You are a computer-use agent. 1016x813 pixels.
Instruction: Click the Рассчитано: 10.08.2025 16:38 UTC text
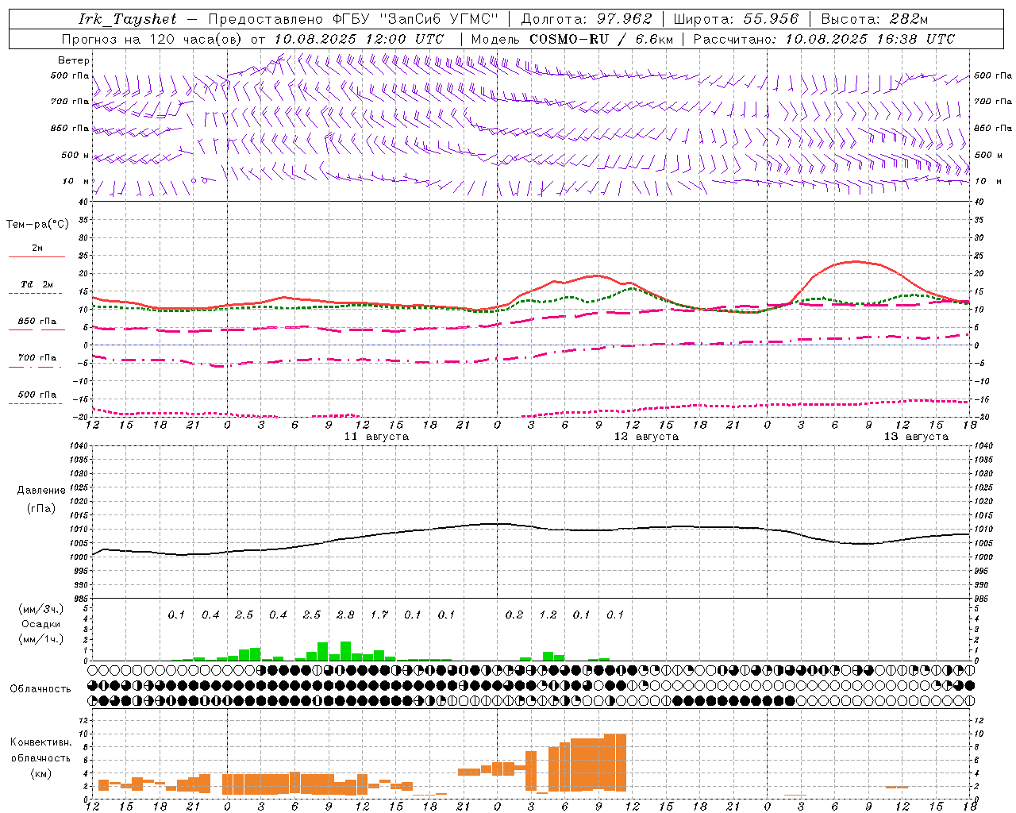824,39
